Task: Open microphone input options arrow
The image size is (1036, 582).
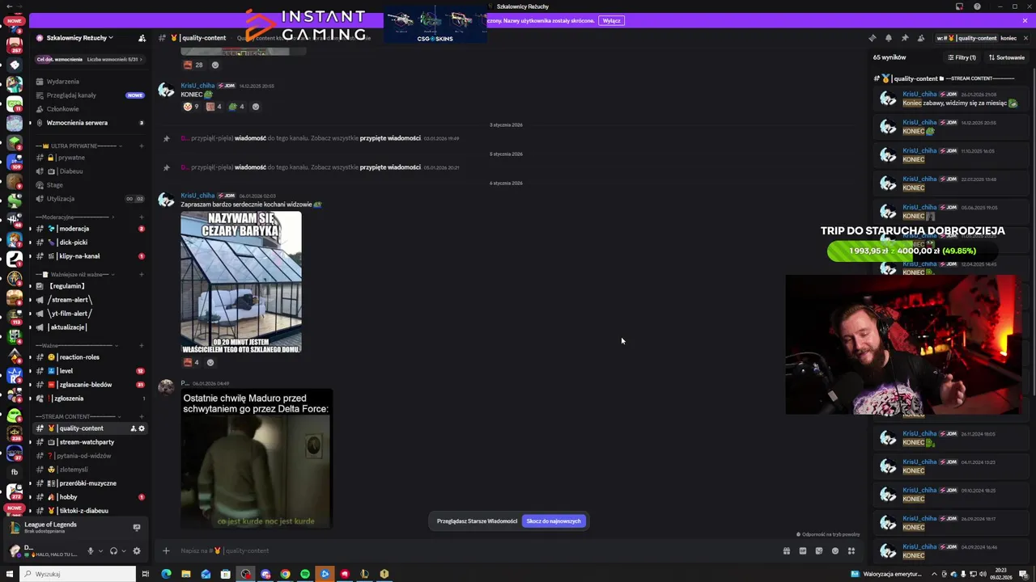Action: (100, 551)
